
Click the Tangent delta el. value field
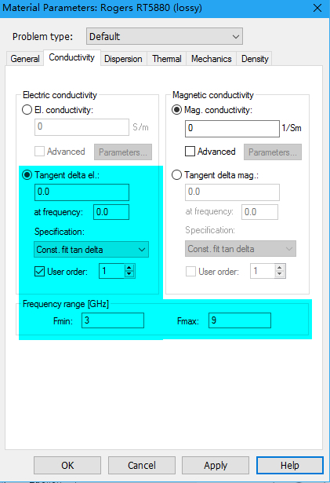(x=82, y=192)
